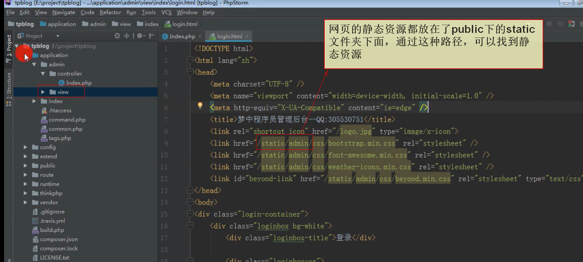Fold the login-container div at line 15
The height and width of the screenshot is (262, 583).
click(190, 214)
